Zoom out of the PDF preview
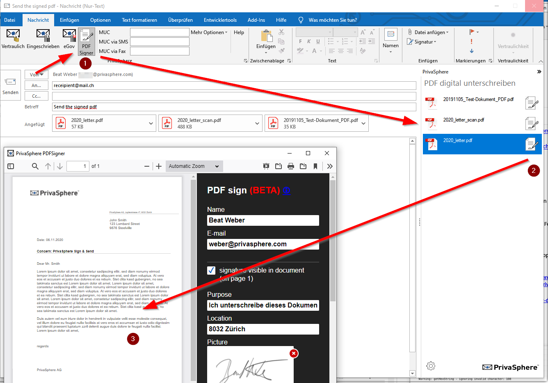The image size is (548, 383). click(147, 166)
